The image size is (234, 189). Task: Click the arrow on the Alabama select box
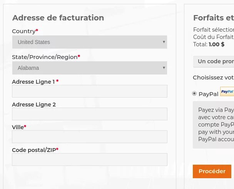pos(164,68)
